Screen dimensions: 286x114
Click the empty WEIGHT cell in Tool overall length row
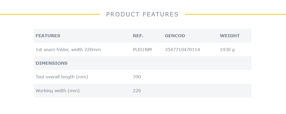point(235,77)
